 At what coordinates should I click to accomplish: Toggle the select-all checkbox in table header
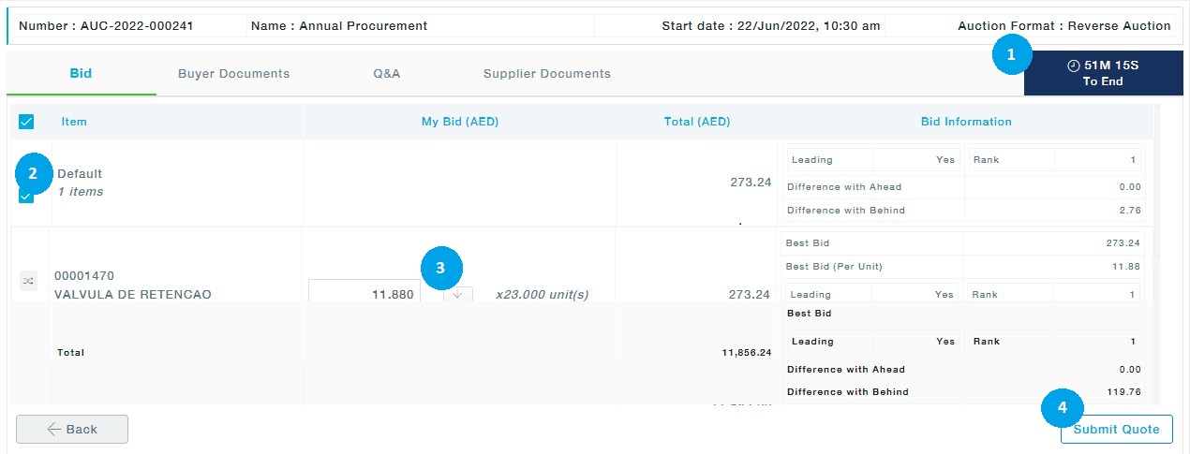26,122
